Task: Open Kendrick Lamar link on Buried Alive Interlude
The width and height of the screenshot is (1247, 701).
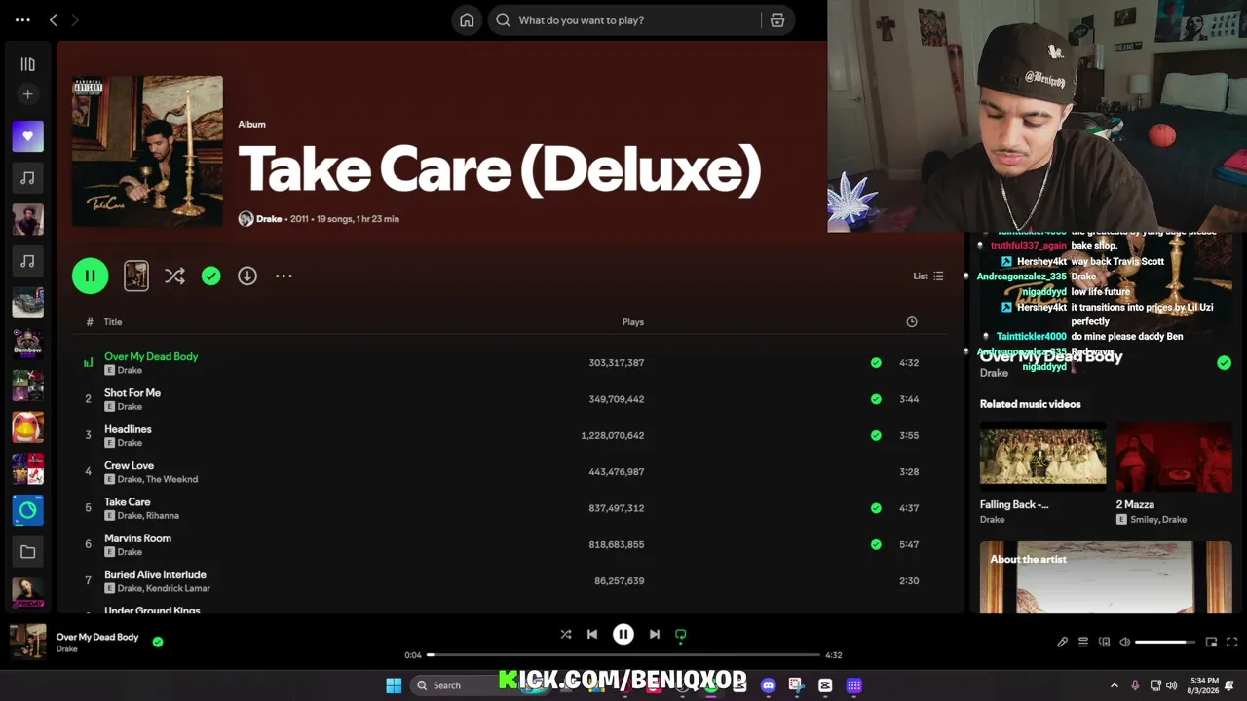Action: click(178, 589)
